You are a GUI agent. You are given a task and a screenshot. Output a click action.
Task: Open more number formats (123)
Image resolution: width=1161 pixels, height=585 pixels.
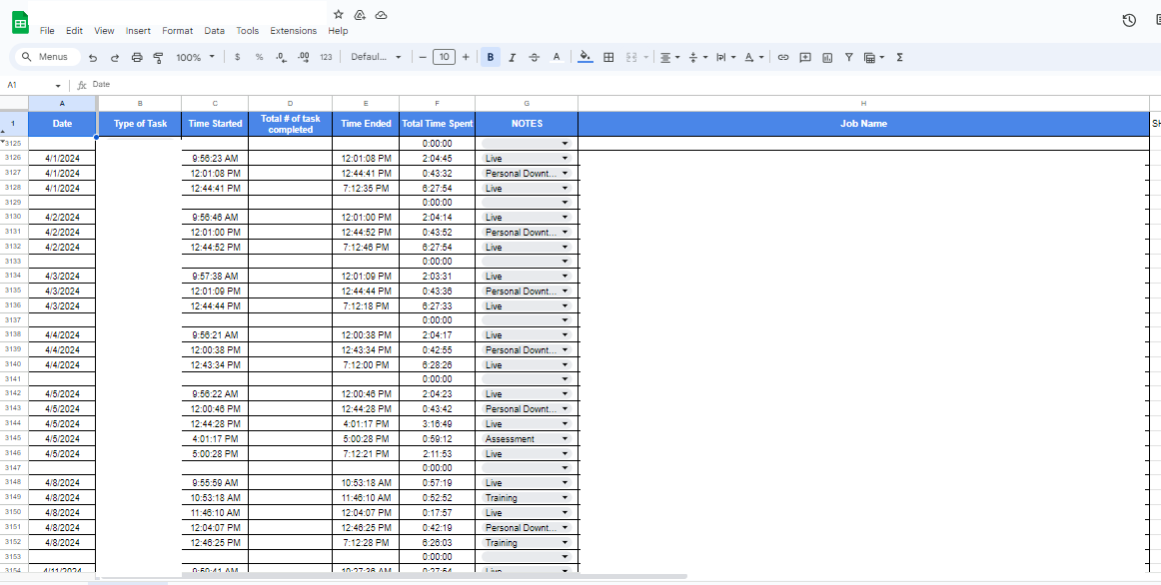coord(326,57)
